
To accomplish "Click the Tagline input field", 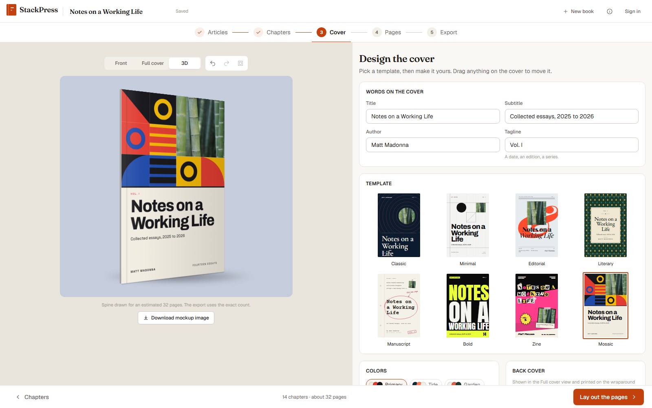I will click(x=571, y=145).
